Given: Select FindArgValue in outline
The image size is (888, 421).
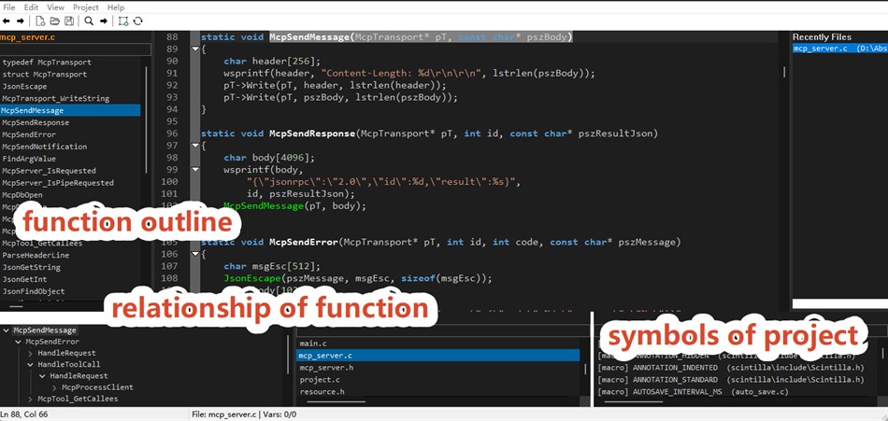Looking at the screenshot, I should coord(29,159).
